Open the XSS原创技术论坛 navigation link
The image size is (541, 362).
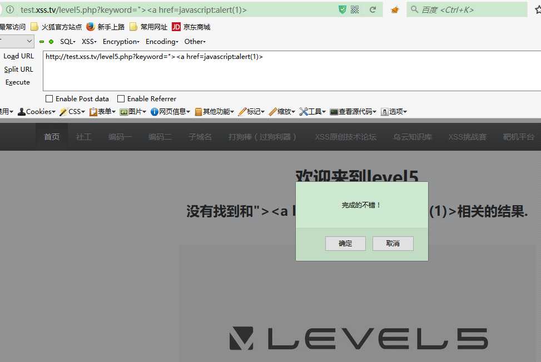(x=345, y=137)
